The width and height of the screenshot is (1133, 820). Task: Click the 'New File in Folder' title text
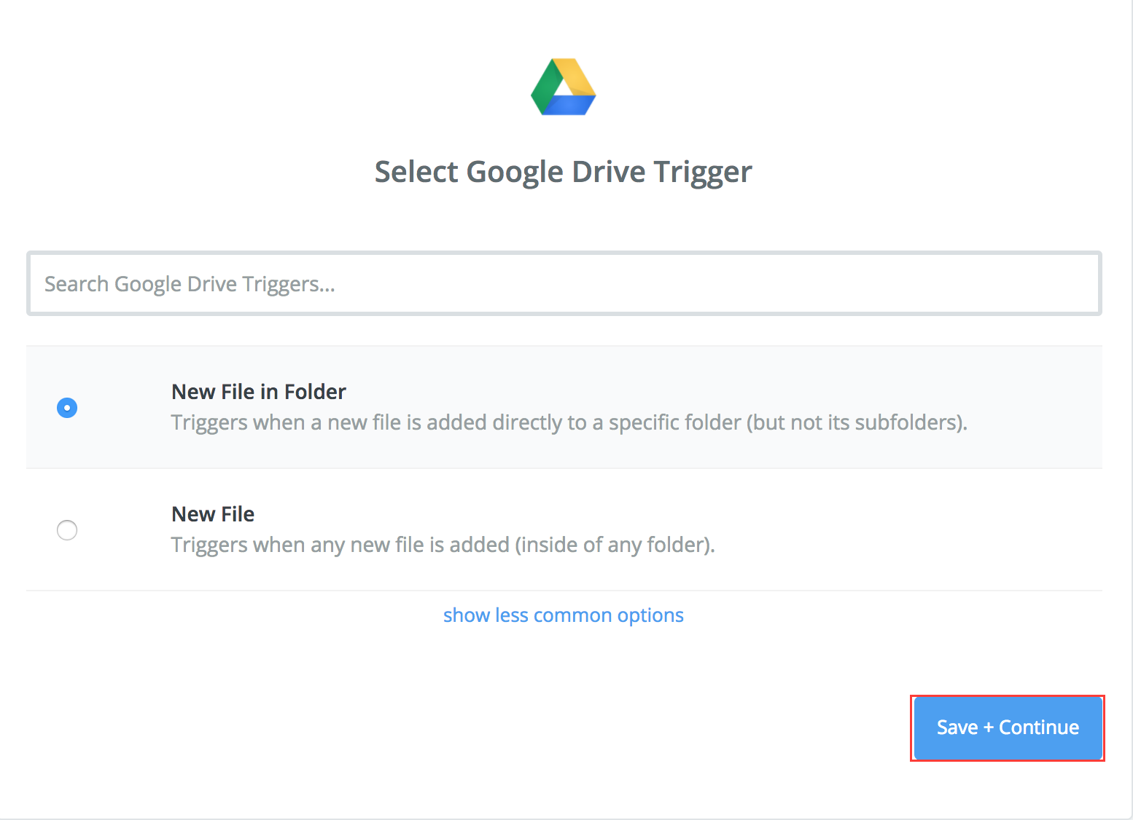point(258,392)
